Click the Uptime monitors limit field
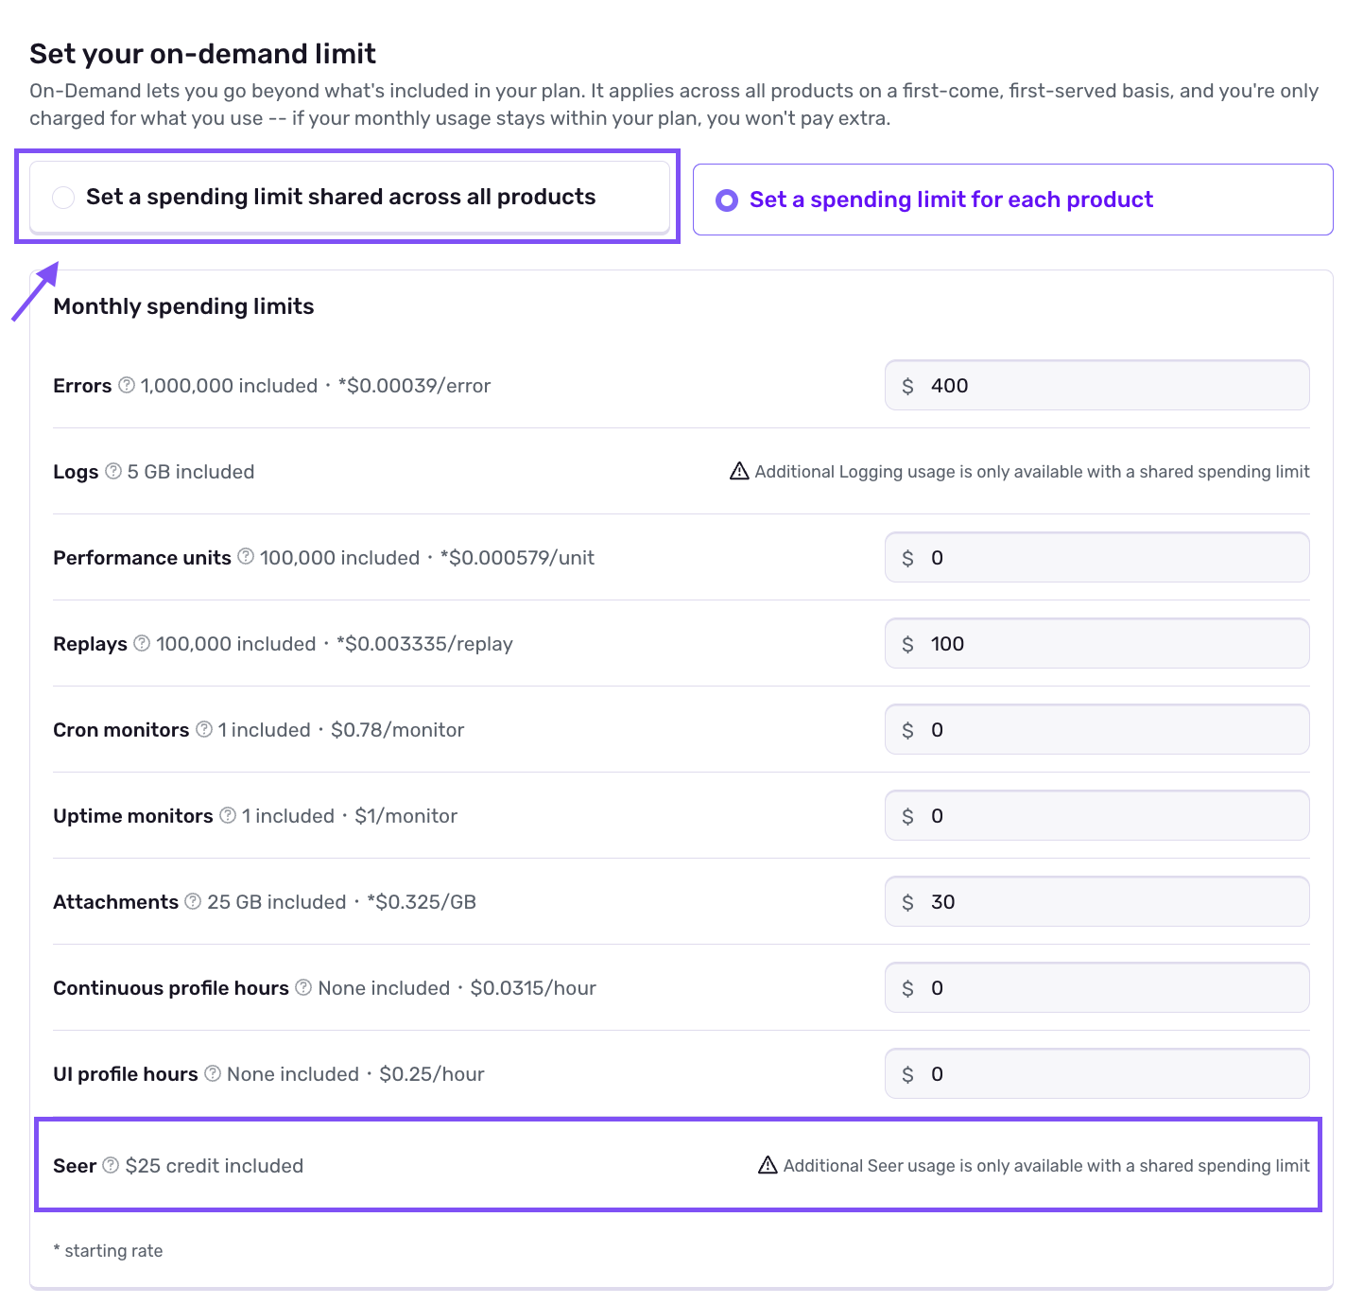The height and width of the screenshot is (1304, 1346). [1096, 816]
